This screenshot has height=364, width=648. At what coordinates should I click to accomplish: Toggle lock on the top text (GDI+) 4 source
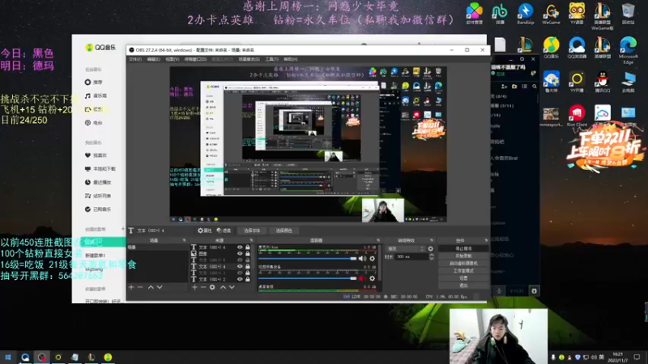tap(248, 248)
